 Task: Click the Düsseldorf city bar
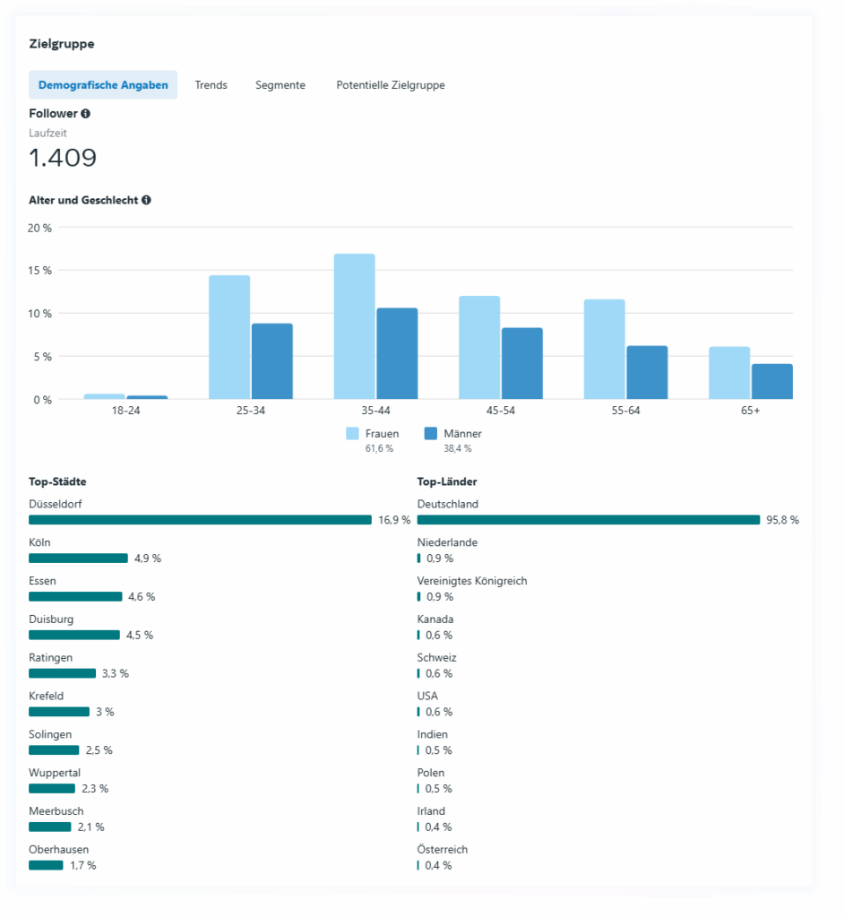coord(200,520)
